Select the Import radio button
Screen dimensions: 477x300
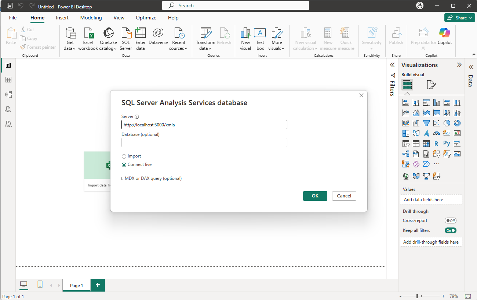coord(124,156)
